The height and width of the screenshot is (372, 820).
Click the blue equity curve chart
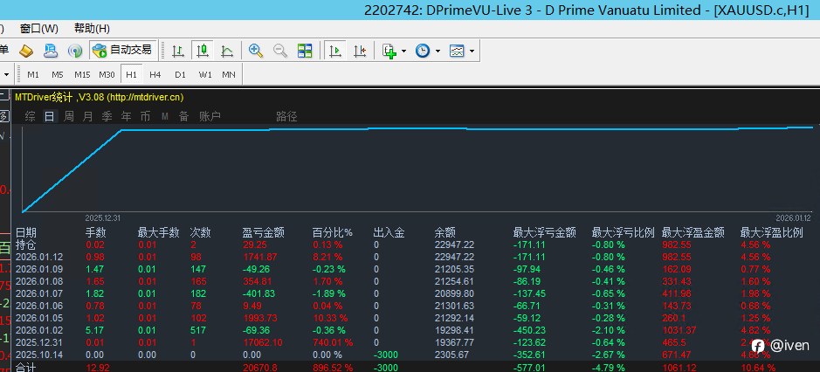pyautogui.click(x=417, y=169)
